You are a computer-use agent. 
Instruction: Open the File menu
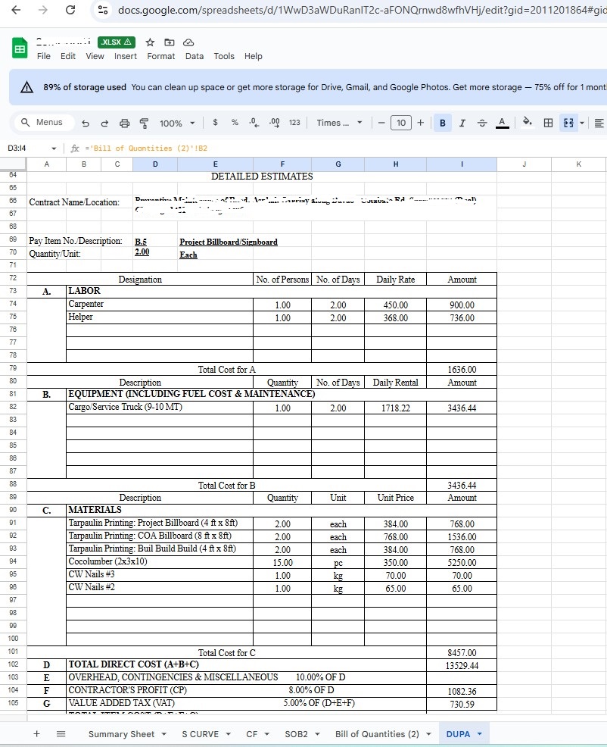pyautogui.click(x=44, y=56)
